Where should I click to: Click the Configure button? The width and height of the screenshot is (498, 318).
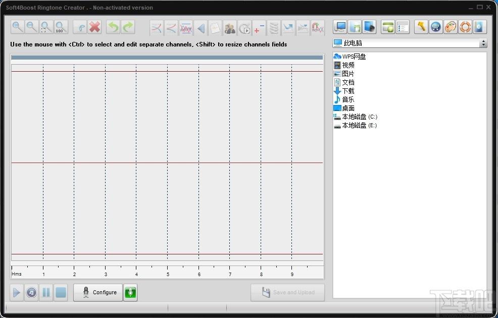click(x=98, y=292)
